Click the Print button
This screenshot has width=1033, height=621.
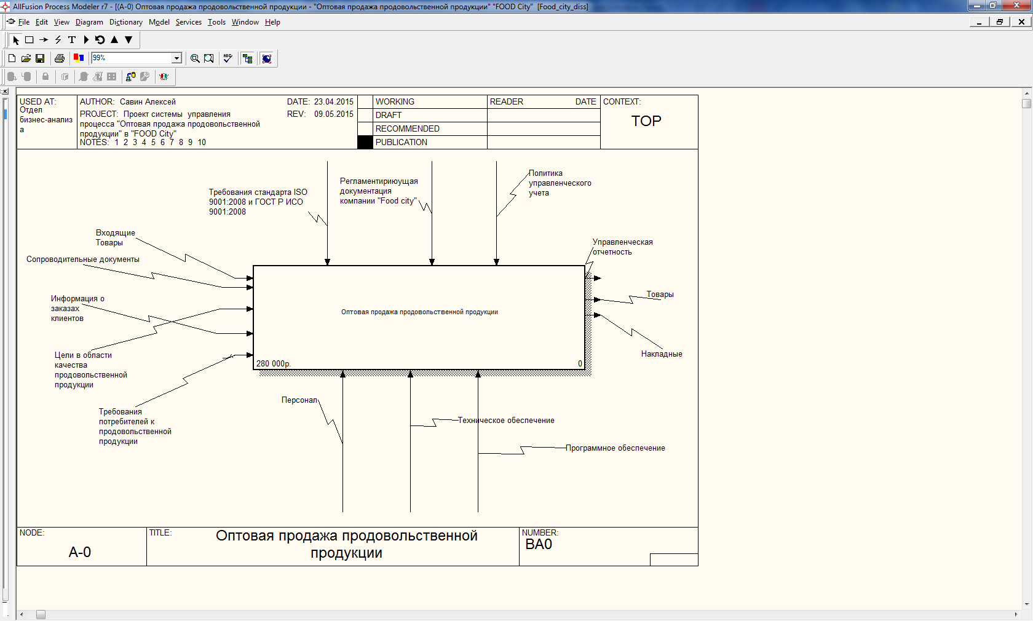coord(60,58)
